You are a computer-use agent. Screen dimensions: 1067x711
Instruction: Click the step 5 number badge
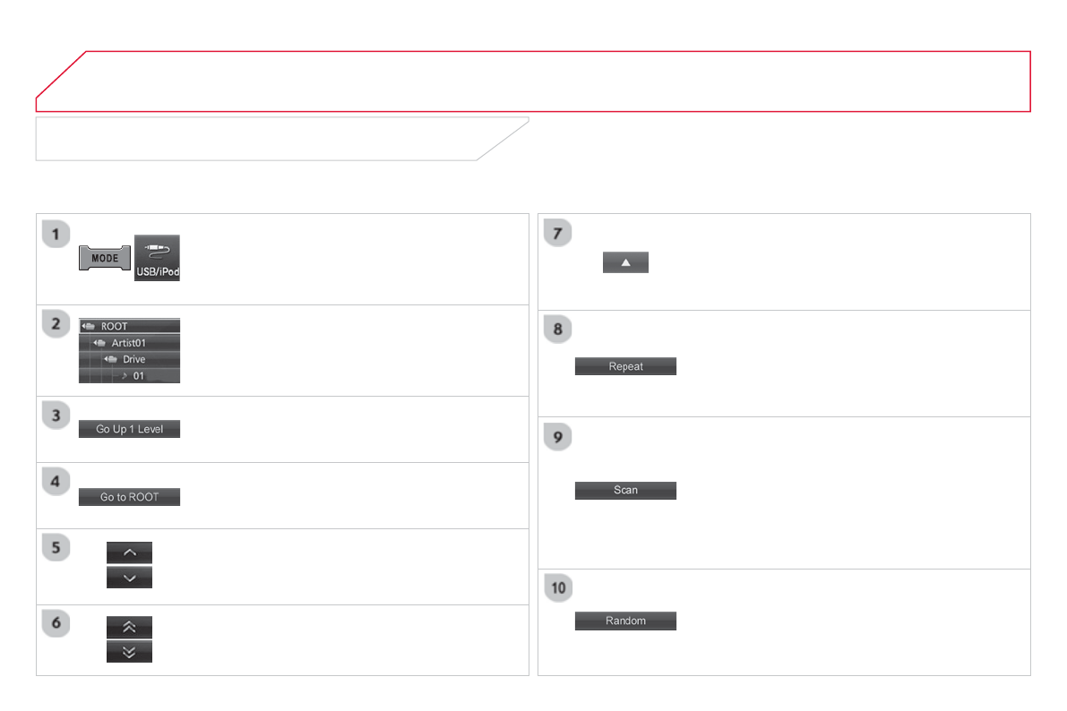[56, 547]
